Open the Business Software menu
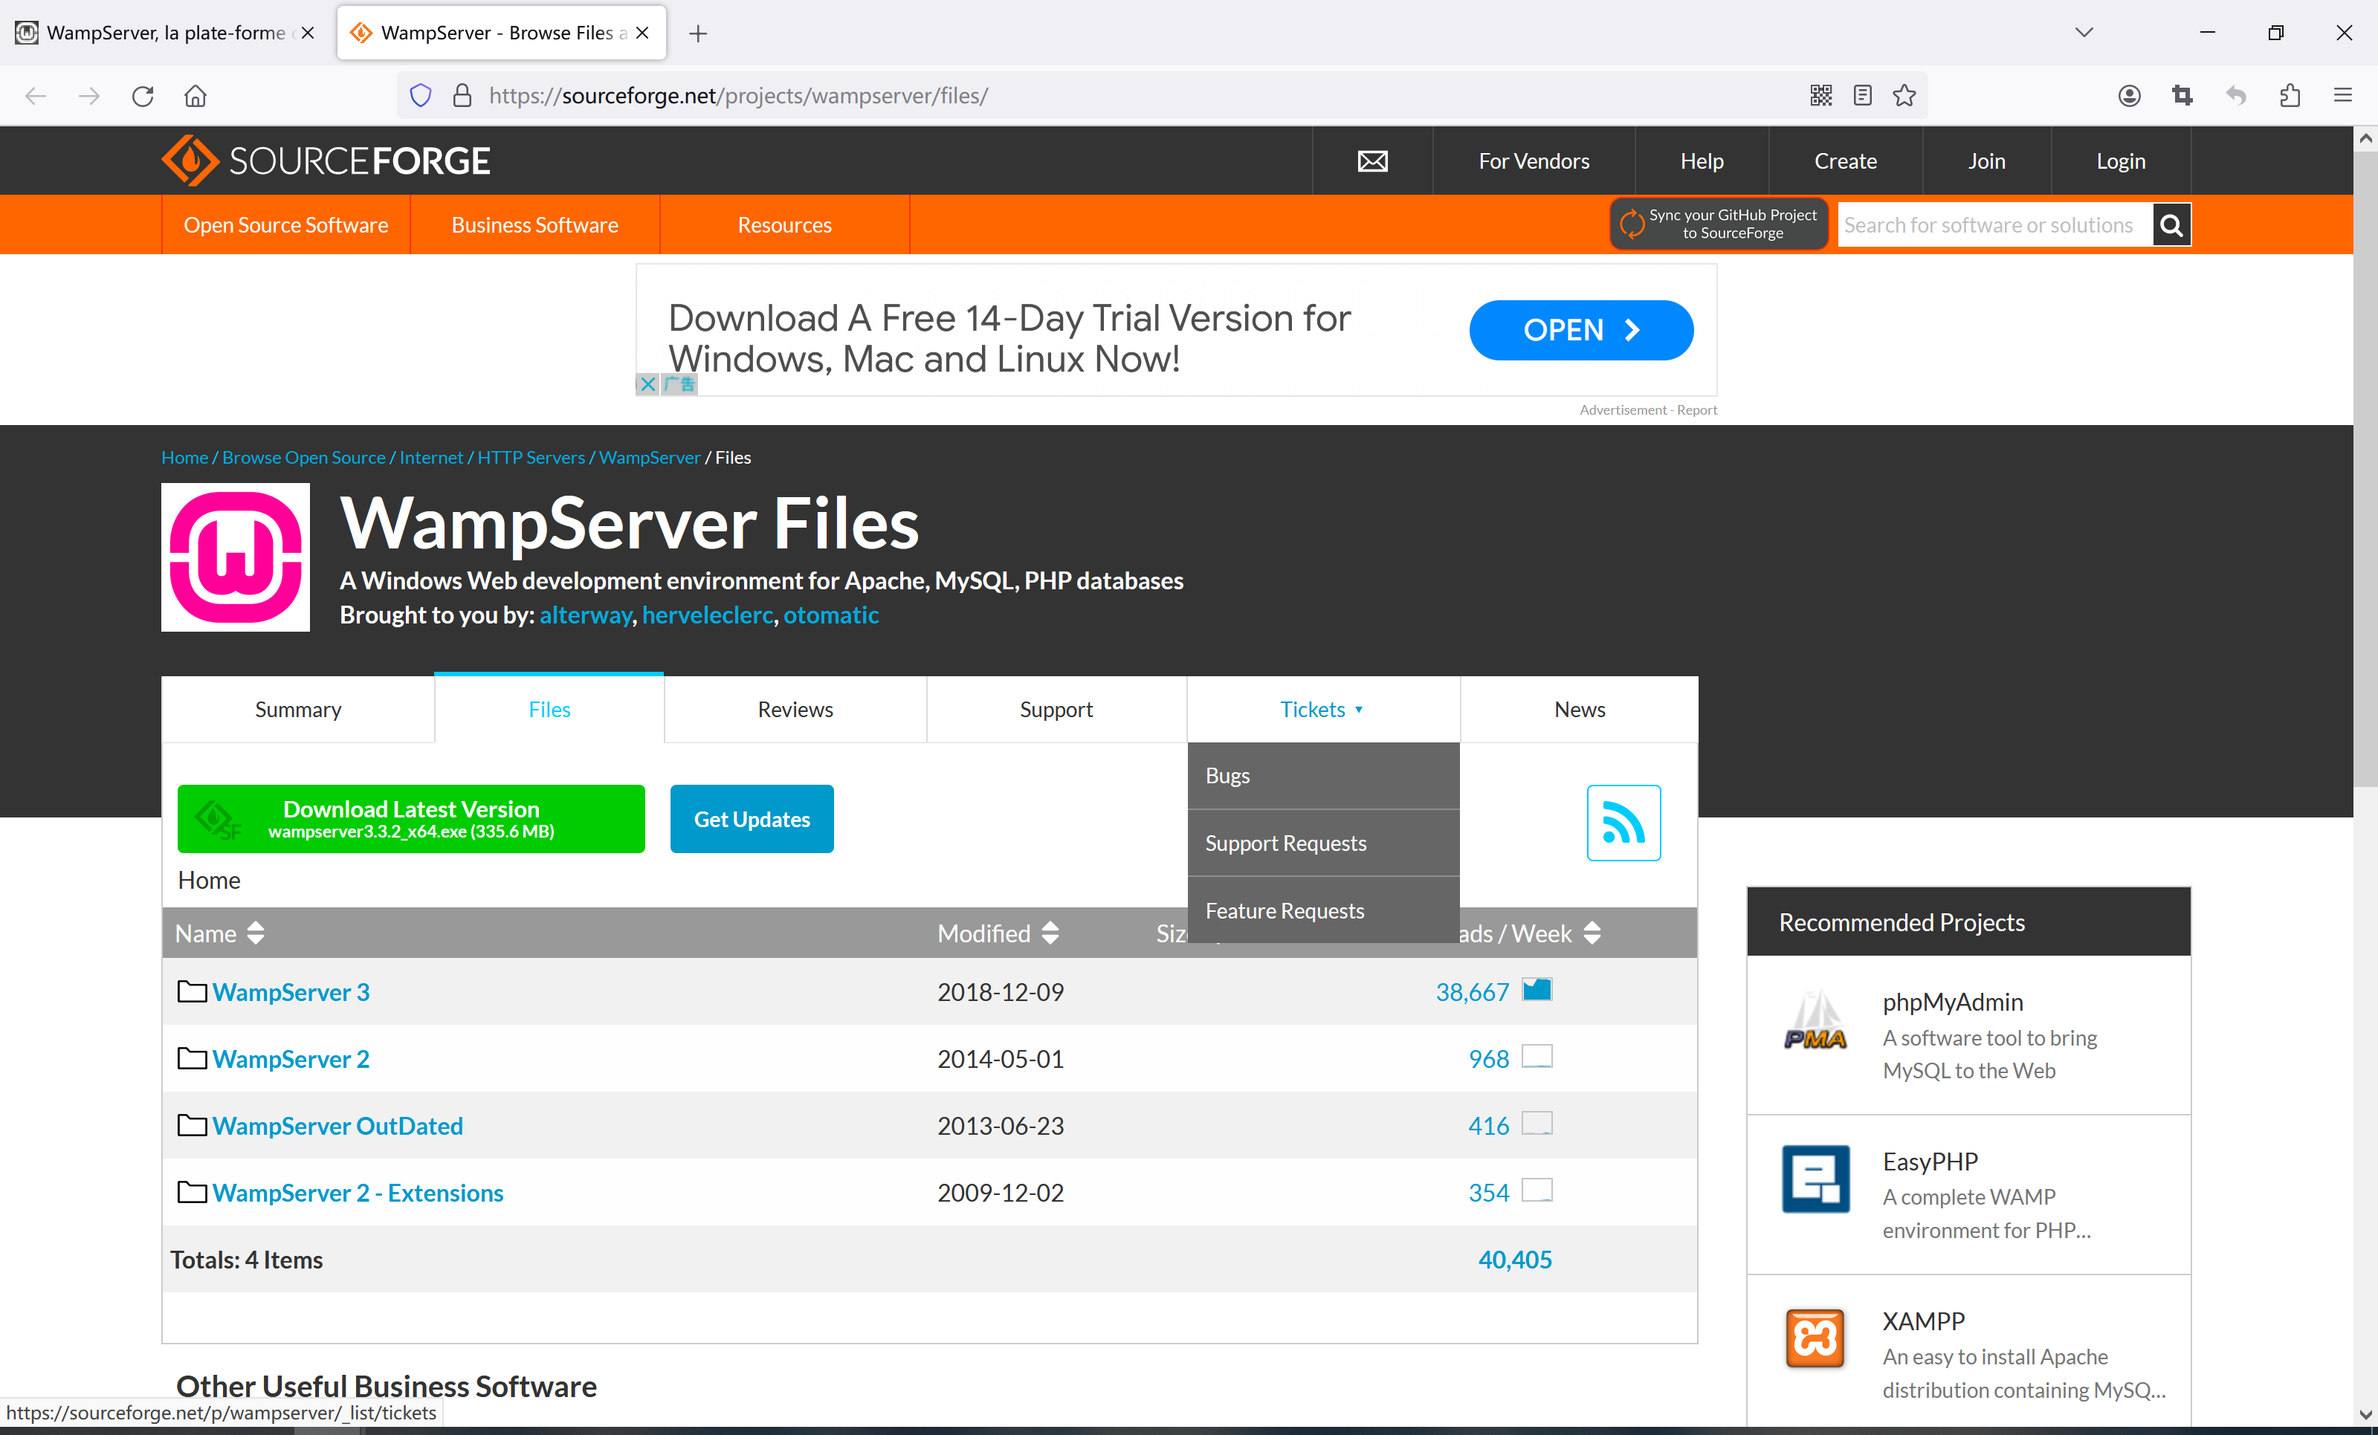2378x1435 pixels. click(534, 225)
